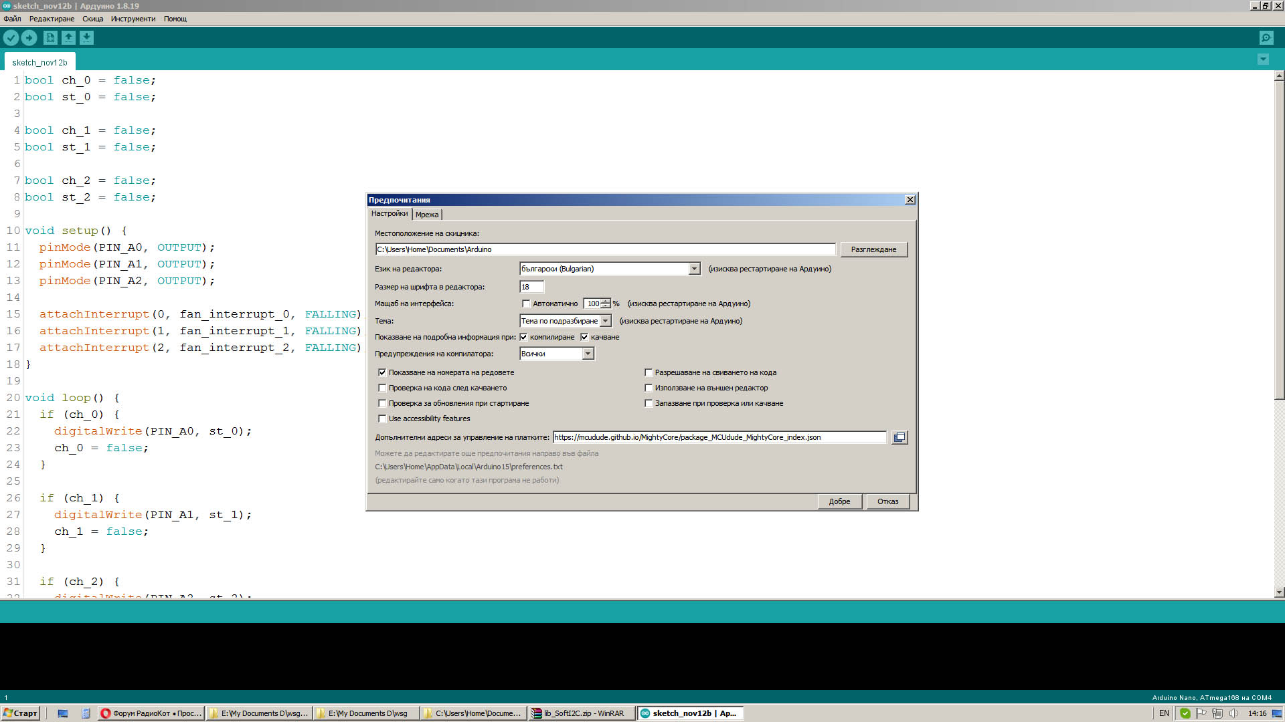Open WinRAR lib_SoftI2C.zip taskbar item

point(579,713)
